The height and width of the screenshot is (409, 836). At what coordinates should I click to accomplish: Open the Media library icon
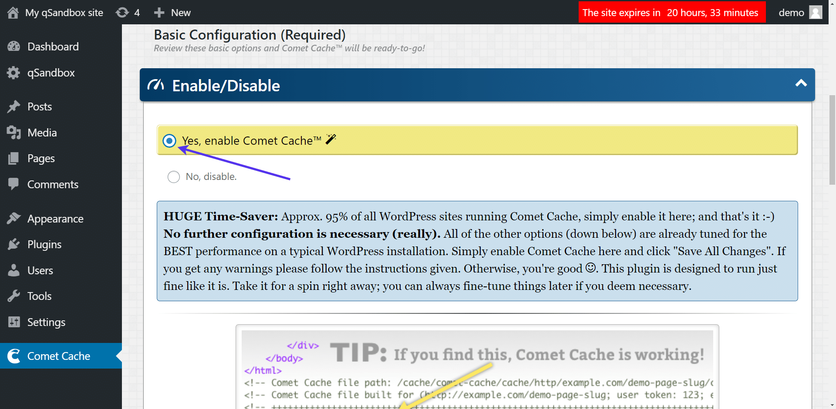13,133
